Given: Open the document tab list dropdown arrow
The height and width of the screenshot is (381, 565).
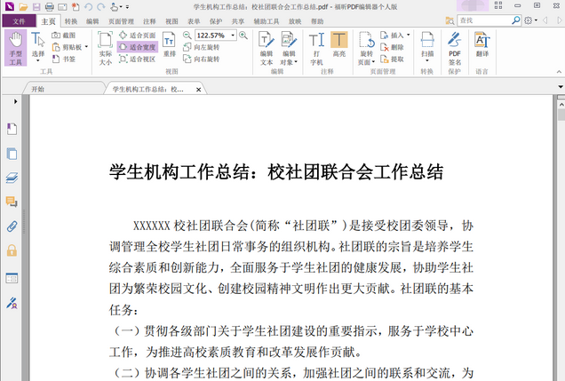Looking at the screenshot, I should point(561,87).
